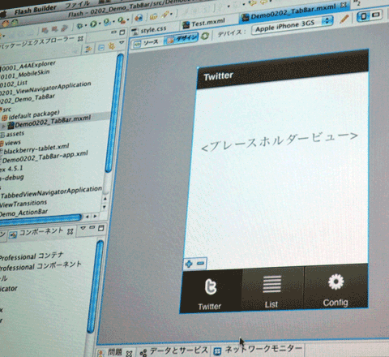Viewport: 389px width, 357px height.
Task: Click the minus zoom-out icon
Action: [200, 263]
